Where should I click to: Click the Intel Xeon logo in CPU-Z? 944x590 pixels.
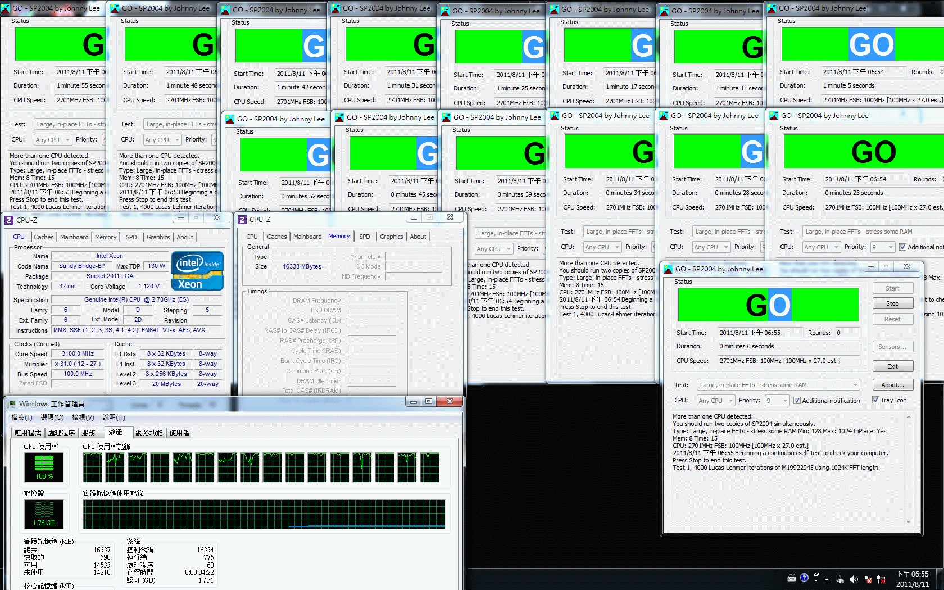(197, 271)
